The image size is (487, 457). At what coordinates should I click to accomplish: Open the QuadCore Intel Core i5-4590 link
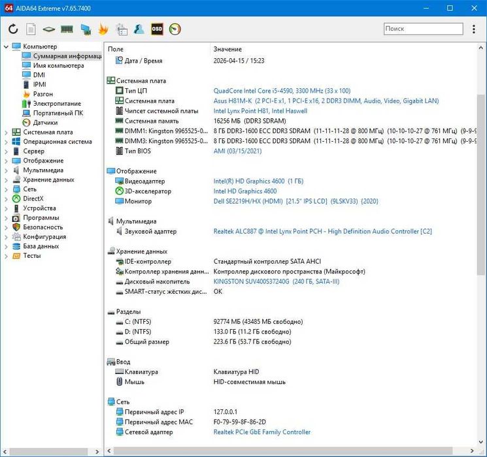coord(282,91)
